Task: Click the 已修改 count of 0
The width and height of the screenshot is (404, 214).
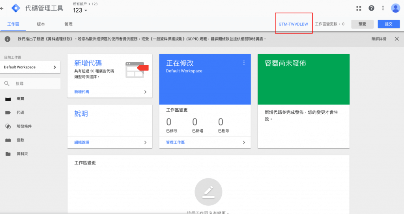Action: (169, 122)
